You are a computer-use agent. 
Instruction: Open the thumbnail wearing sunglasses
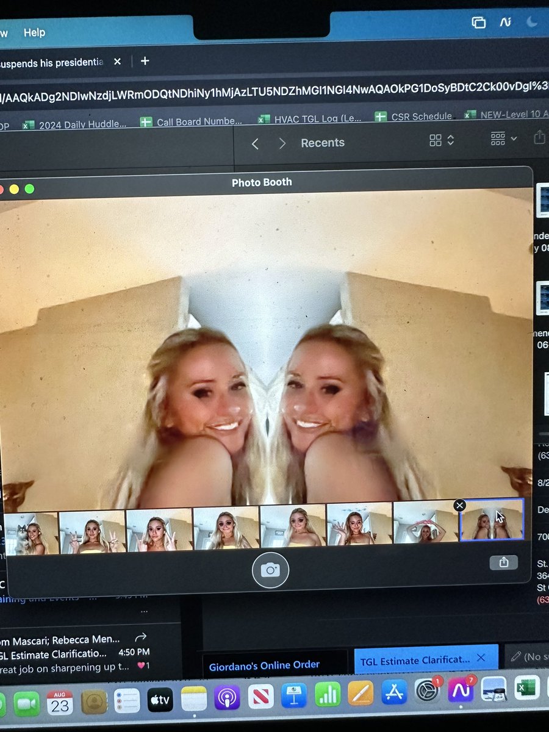pos(226,527)
